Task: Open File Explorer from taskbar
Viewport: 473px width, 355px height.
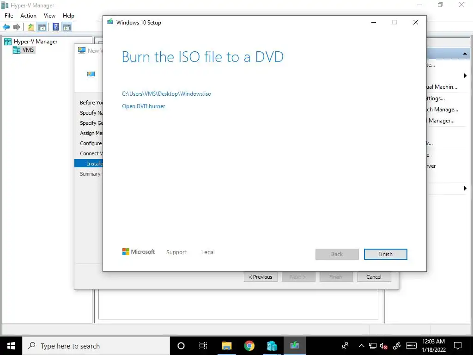Action: point(226,346)
